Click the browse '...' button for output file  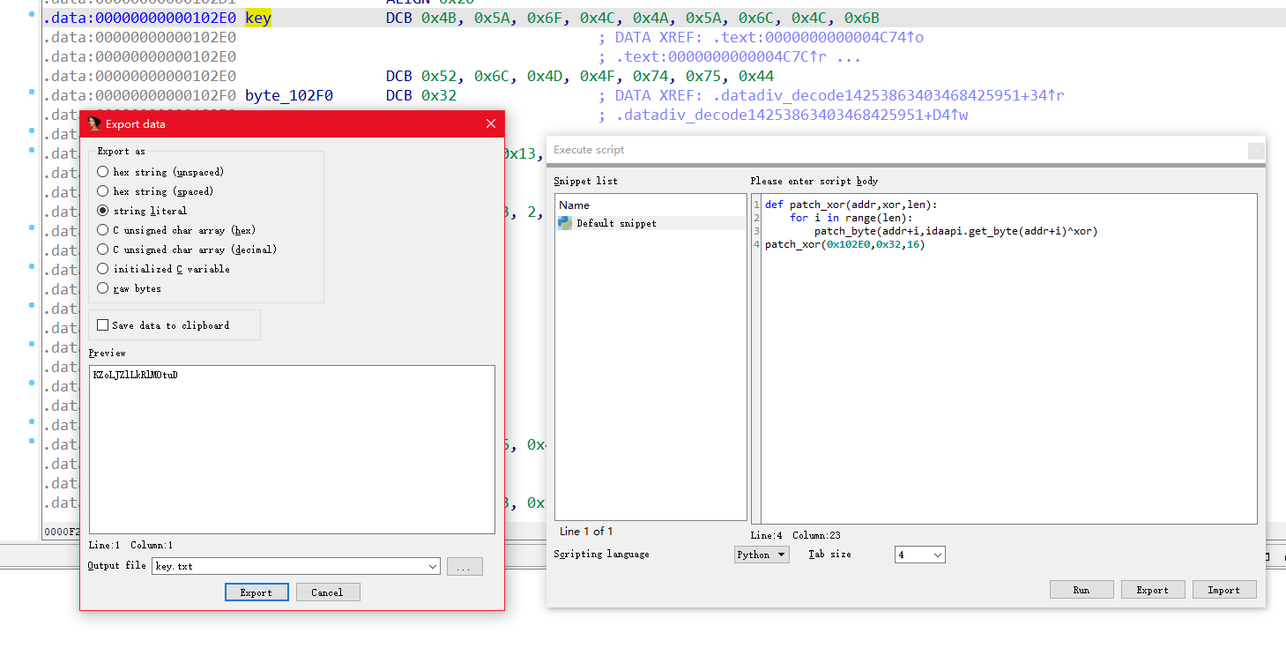tap(465, 566)
